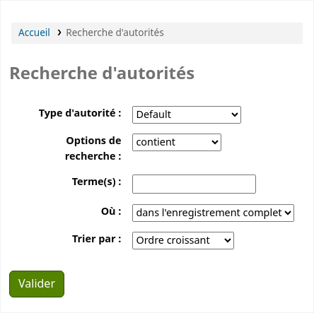Screen dimensions: 314x313
Task: Click the breadcrumb chevron separator after Accueil
Action: pyautogui.click(x=59, y=33)
